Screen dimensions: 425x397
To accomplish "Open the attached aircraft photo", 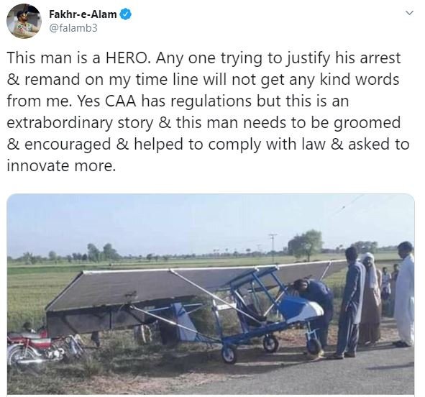I will [211, 293].
